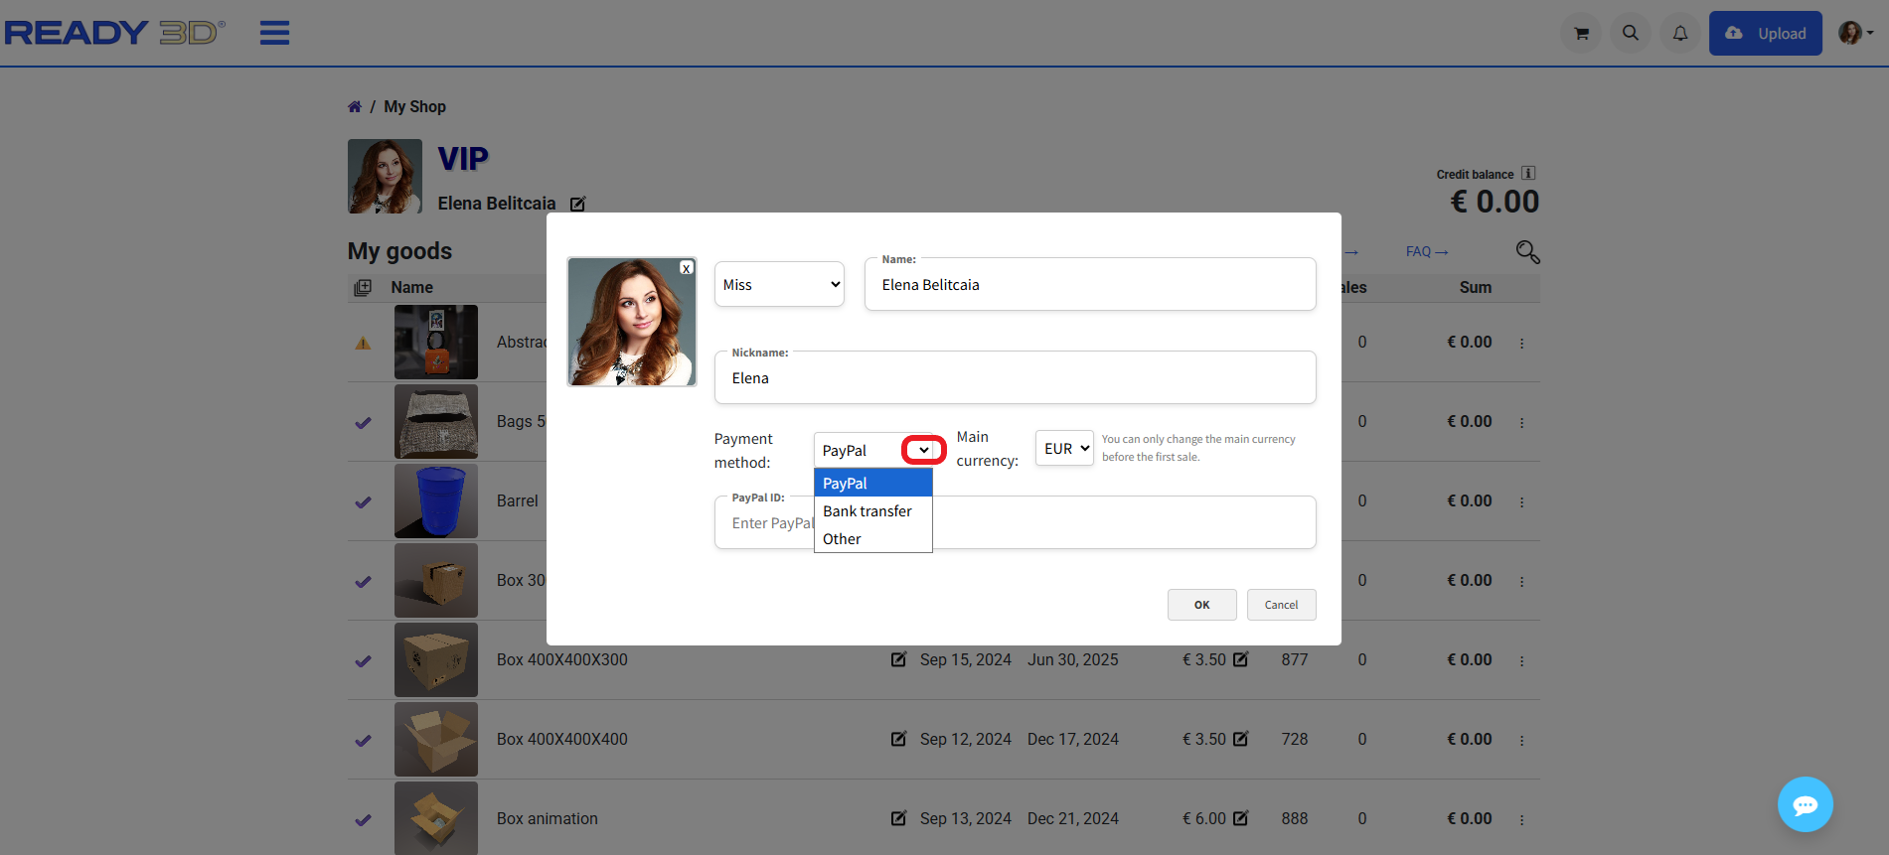Select all goods via the header icon
The width and height of the screenshot is (1889, 855).
[x=363, y=287]
